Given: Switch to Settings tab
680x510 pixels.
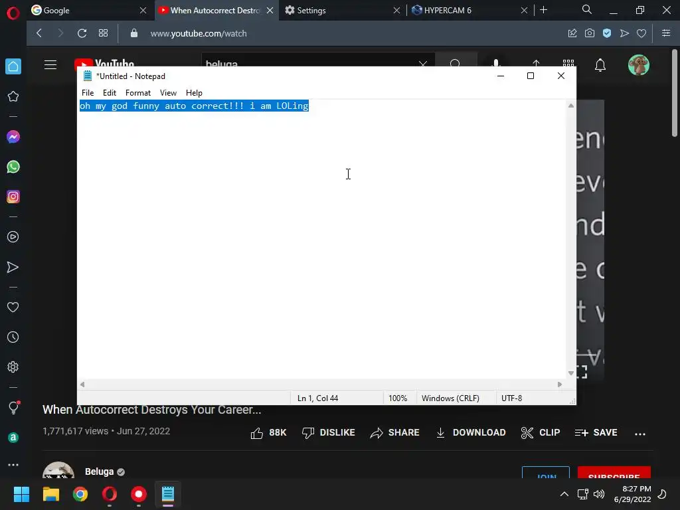Looking at the screenshot, I should [x=343, y=11].
